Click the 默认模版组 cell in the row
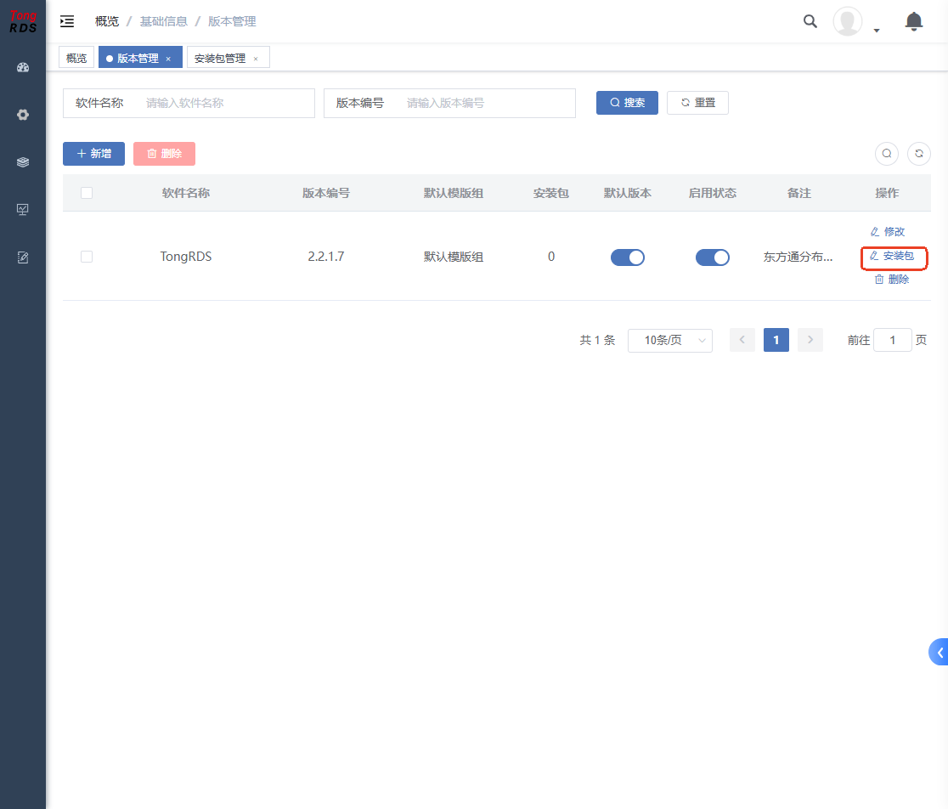 coord(454,257)
